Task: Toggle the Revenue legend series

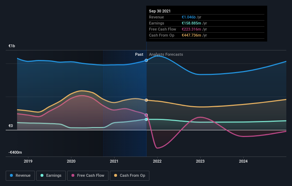Action: point(20,176)
